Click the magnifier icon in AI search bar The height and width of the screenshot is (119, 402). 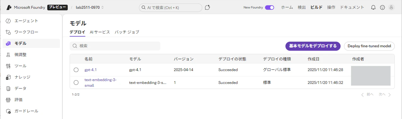pos(144,8)
